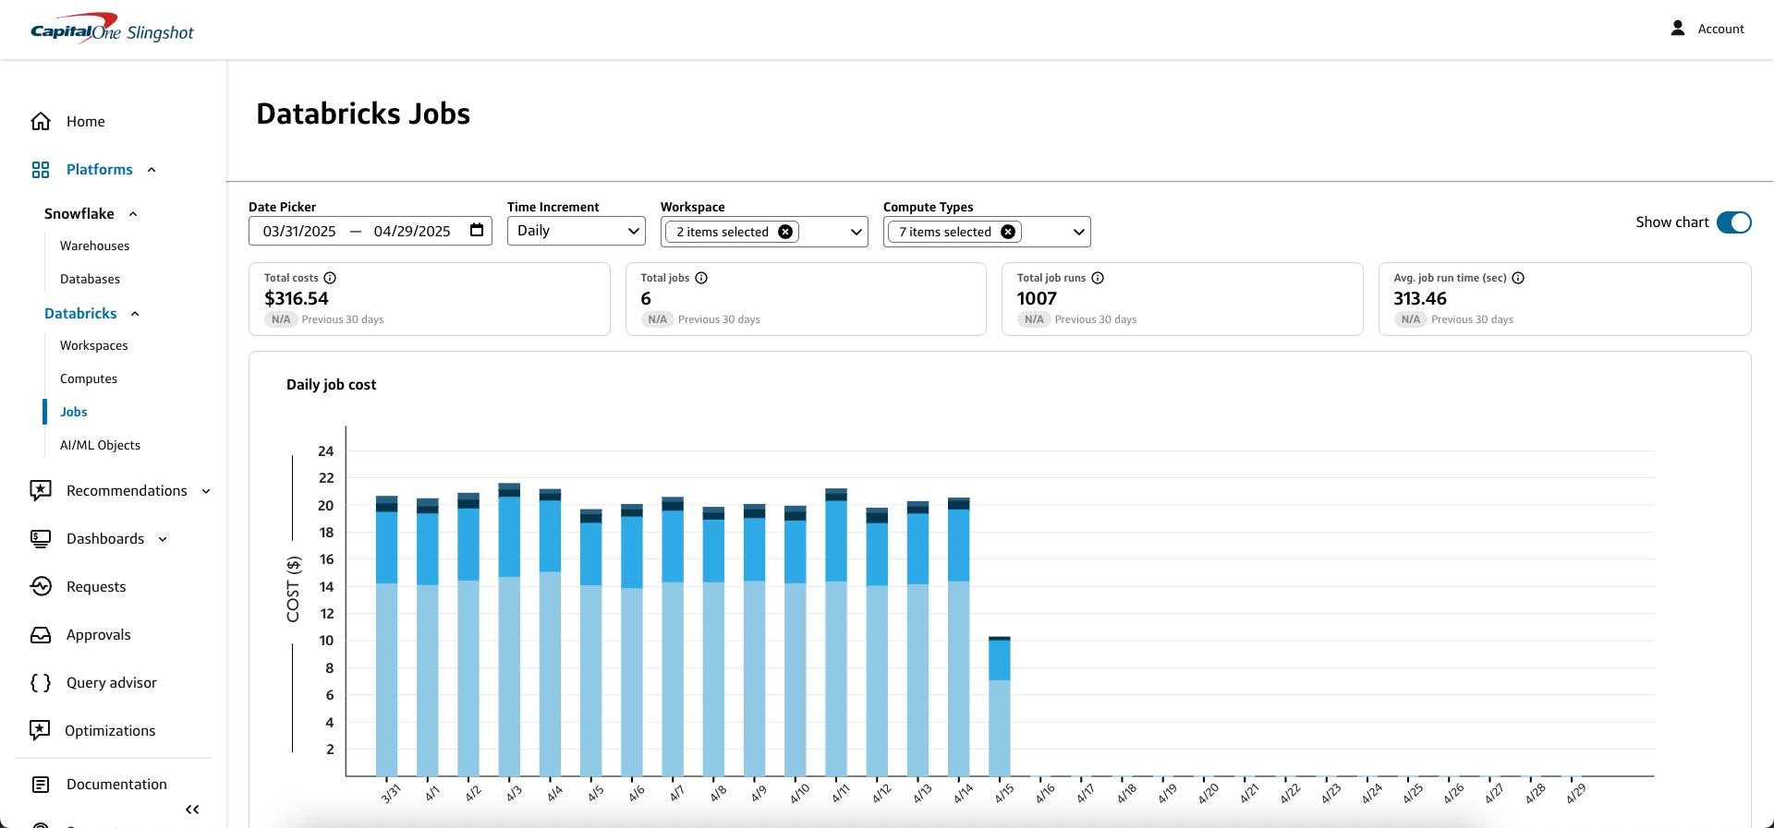Click the end date 04/29/2025 field
1774x828 pixels.
[412, 231]
